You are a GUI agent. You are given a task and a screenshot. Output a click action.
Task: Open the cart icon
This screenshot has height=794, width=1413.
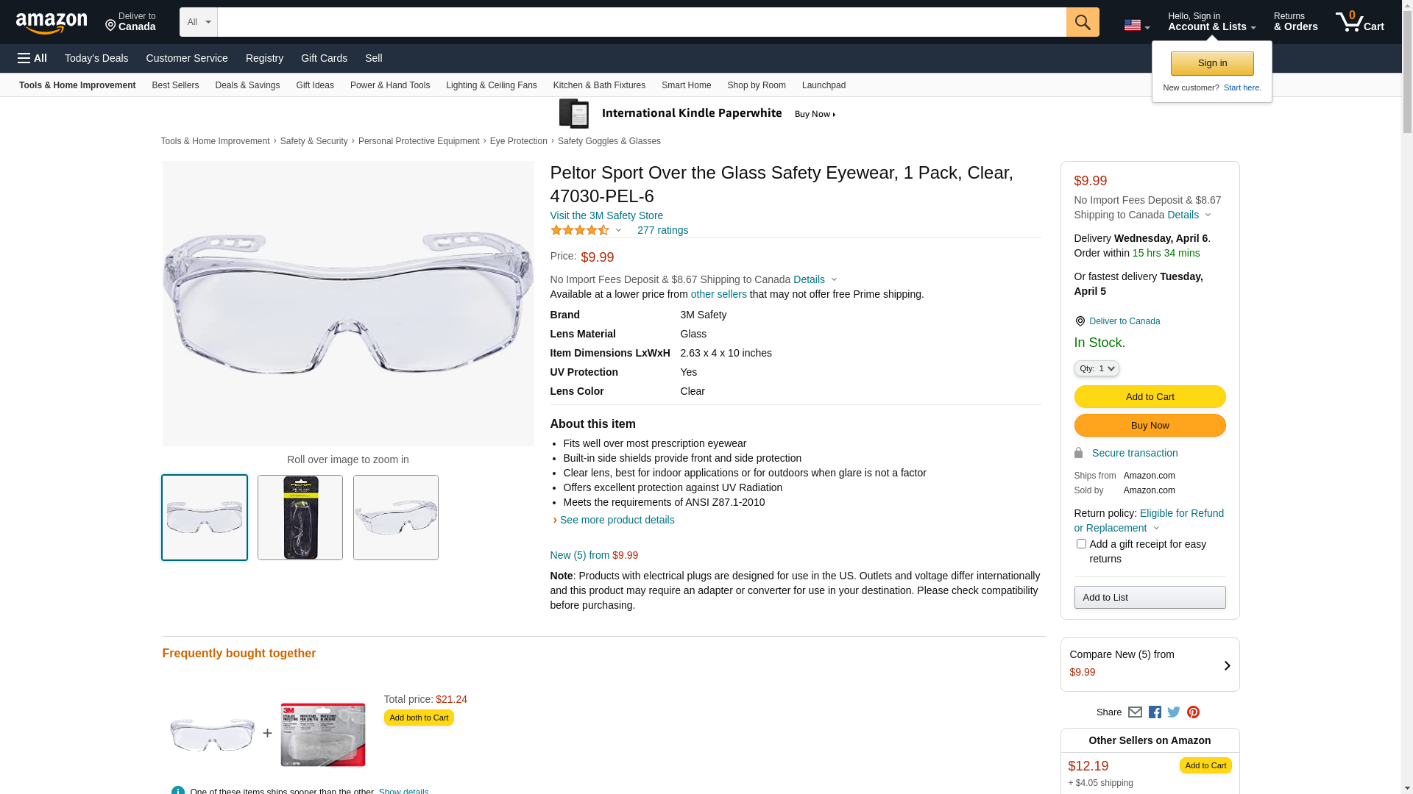click(1359, 22)
